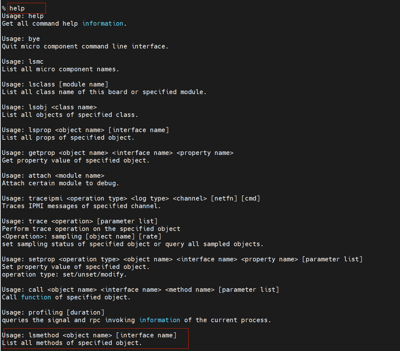Image resolution: width=400 pixels, height=351 pixels.
Task: Select the "getprop" command name
Action: pos(42,153)
